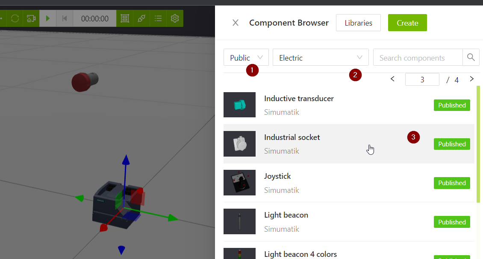
Task: Open the Libraries button
Action: 358,23
